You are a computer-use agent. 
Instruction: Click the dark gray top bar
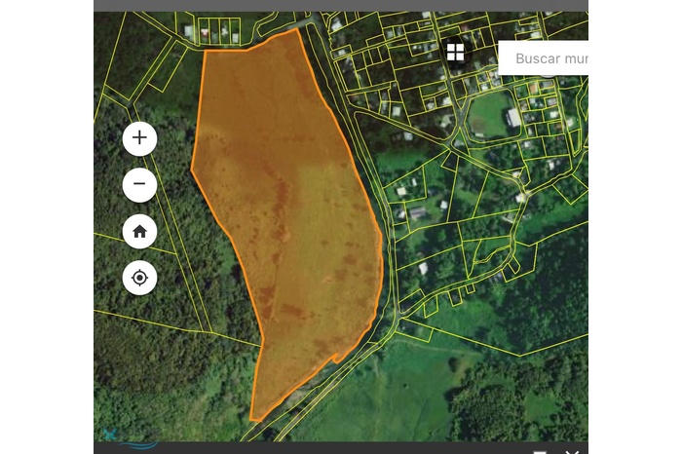(x=341, y=5)
